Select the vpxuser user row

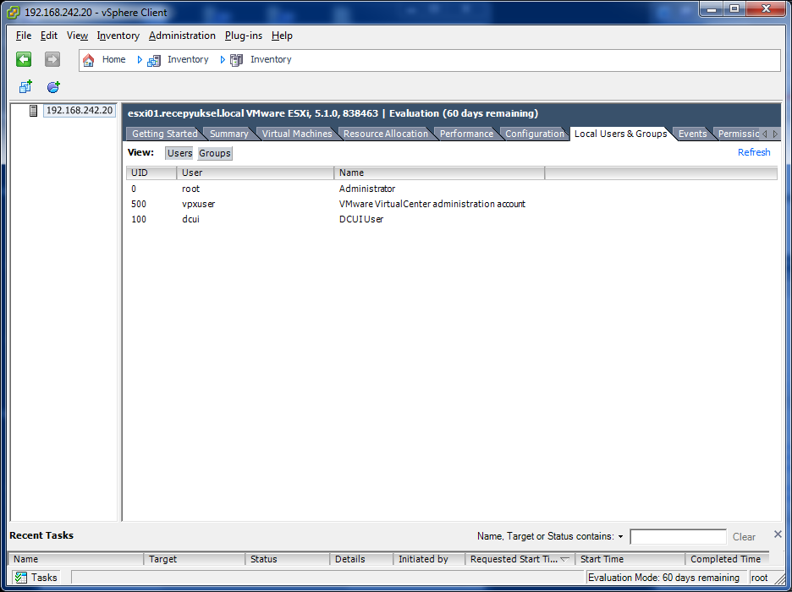[x=451, y=204]
